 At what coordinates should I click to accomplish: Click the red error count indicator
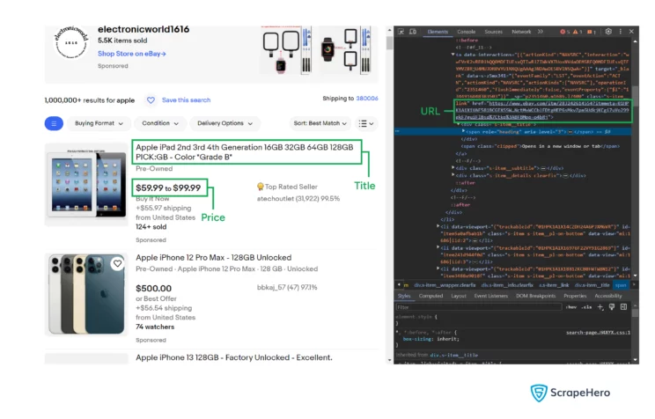[x=565, y=32]
